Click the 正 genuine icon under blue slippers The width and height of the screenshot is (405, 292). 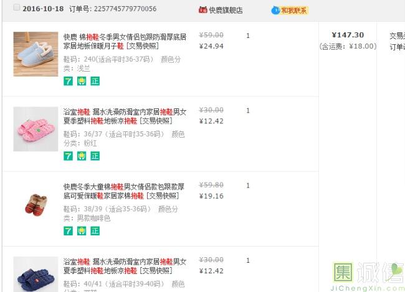pyautogui.click(x=95, y=81)
